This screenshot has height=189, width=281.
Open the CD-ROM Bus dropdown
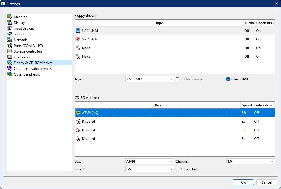pyautogui.click(x=149, y=161)
